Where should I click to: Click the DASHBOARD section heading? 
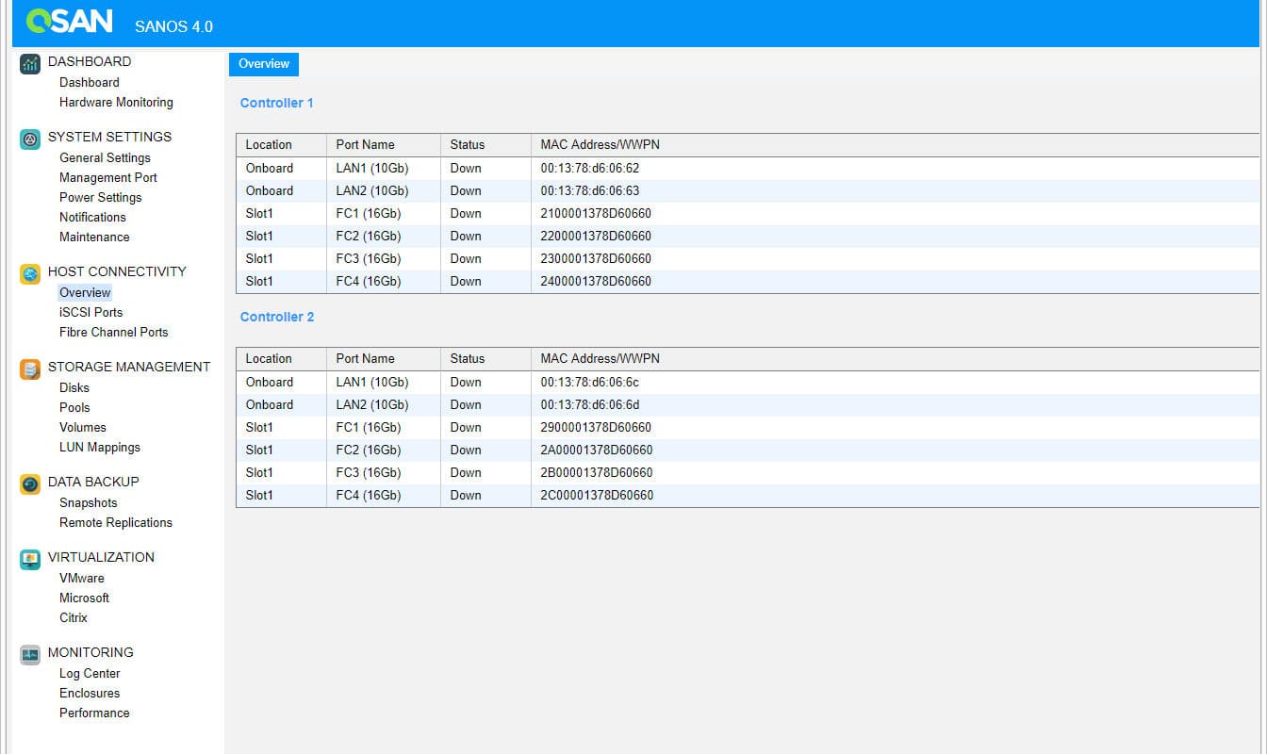[90, 61]
